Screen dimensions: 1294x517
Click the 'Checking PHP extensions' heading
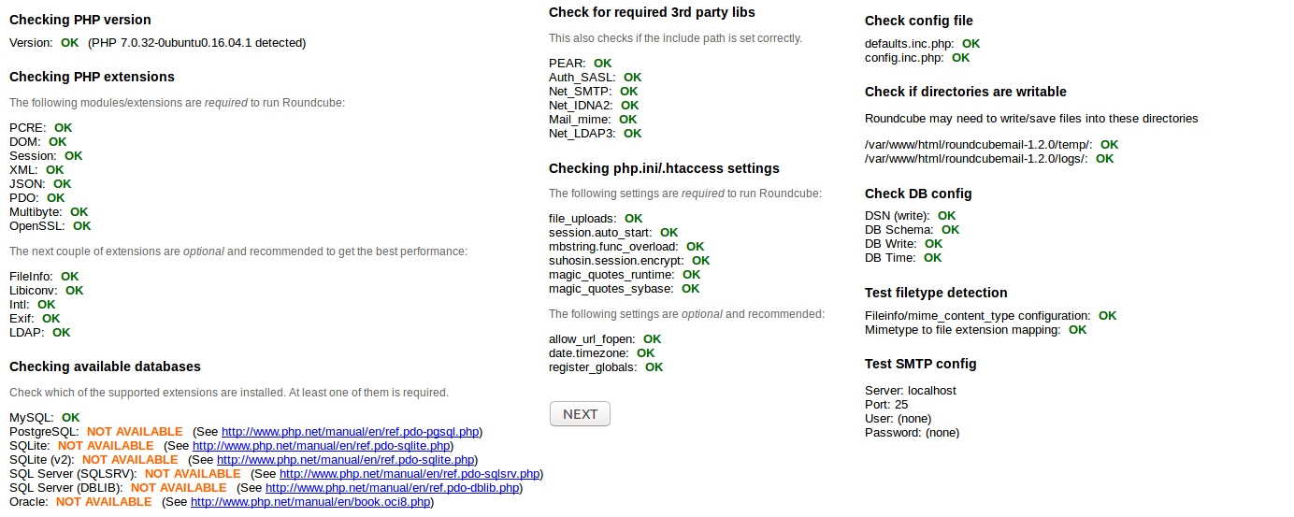point(92,77)
